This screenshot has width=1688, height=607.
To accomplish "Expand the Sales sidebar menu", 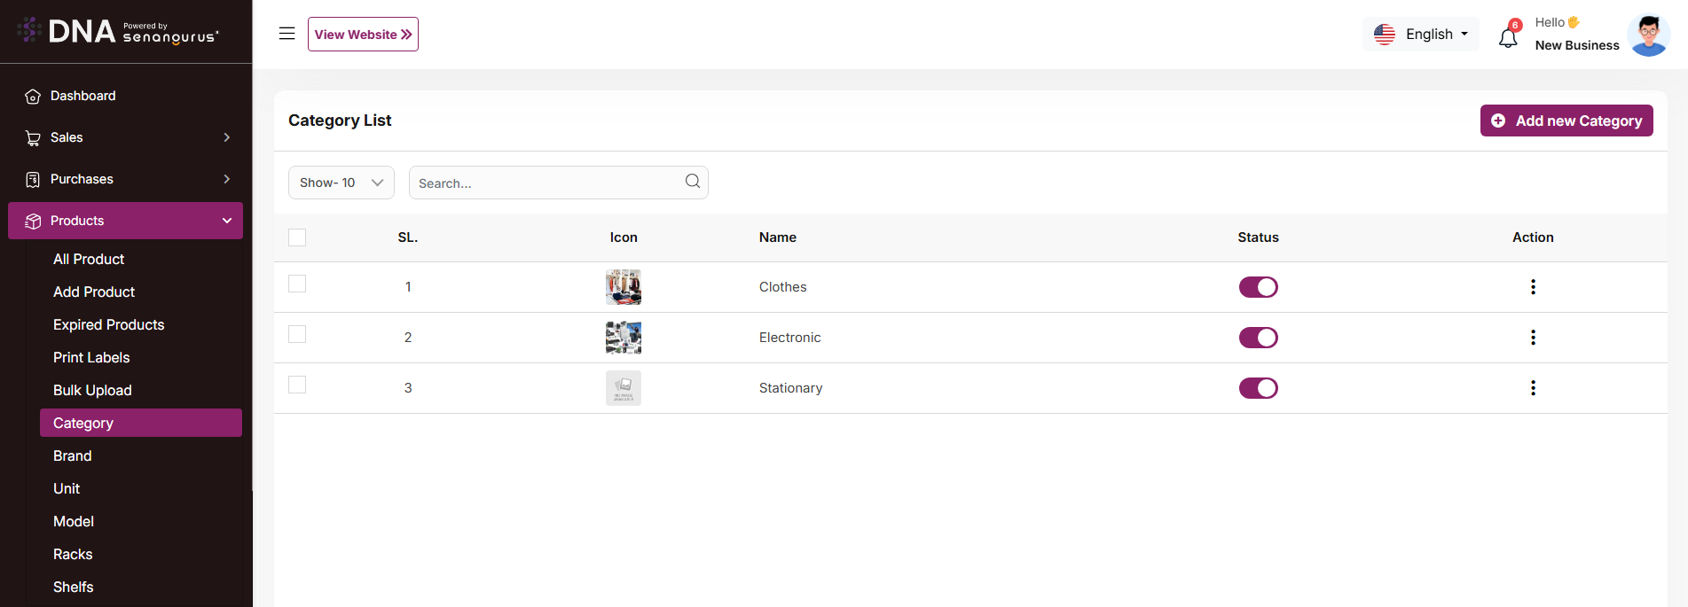I will (126, 137).
